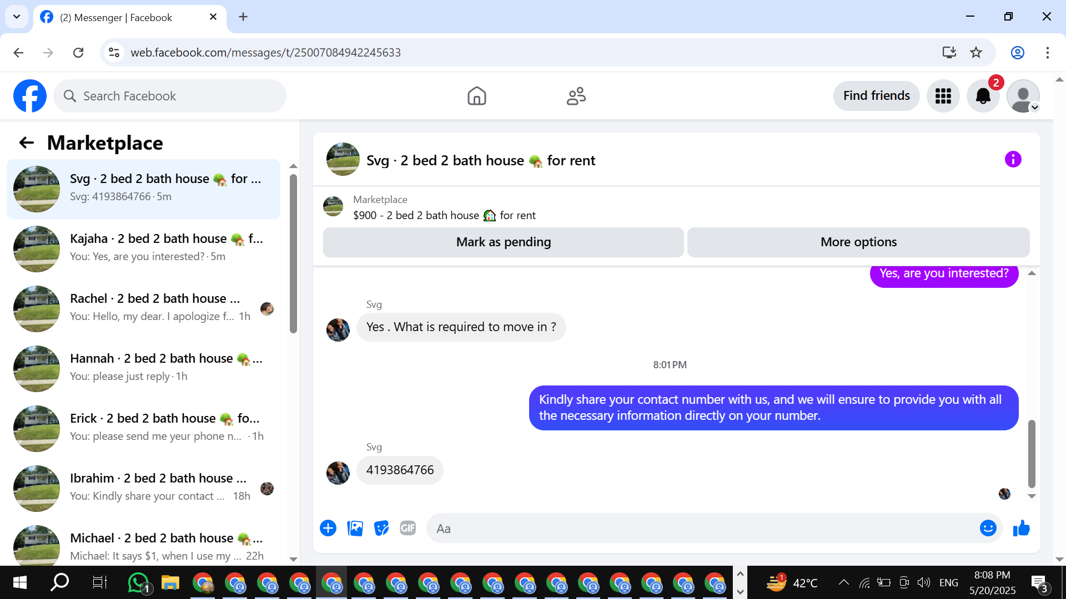Screen dimensions: 1066x599
Task: Switch to the Friends tab
Action: (576, 96)
